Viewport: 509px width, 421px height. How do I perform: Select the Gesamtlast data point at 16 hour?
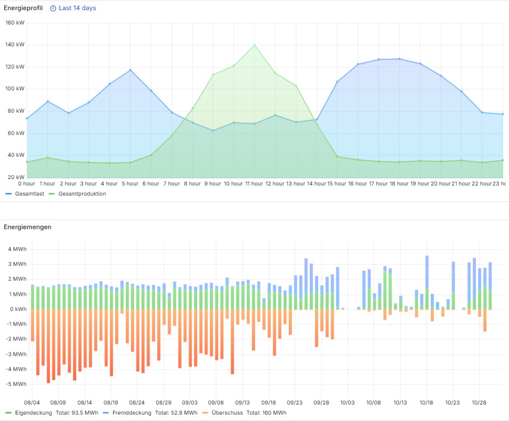358,64
